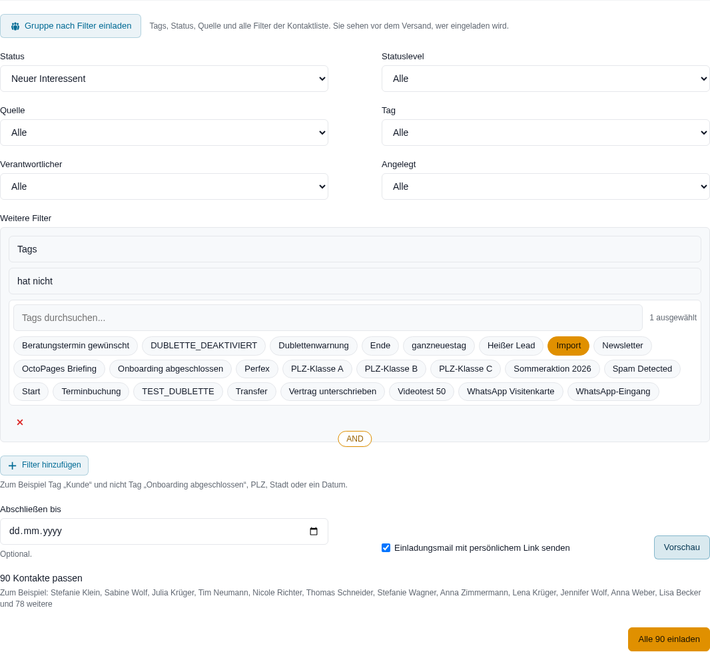Image resolution: width=710 pixels, height=652 pixels.
Task: Select the Videotest 50 tag chip
Action: point(422,392)
